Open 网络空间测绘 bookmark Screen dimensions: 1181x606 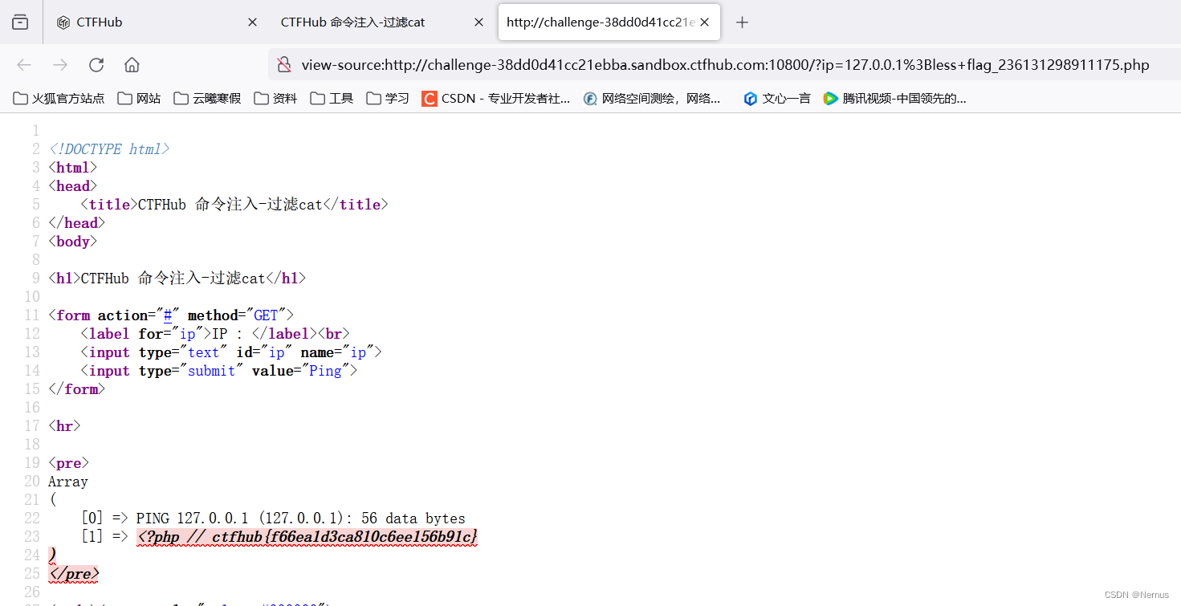pyautogui.click(x=653, y=99)
